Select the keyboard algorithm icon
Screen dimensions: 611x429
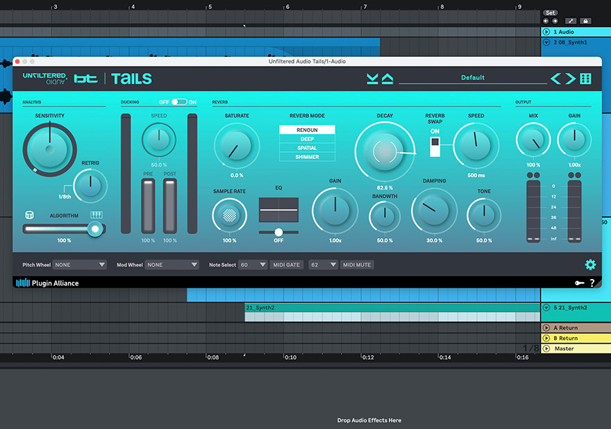click(97, 214)
